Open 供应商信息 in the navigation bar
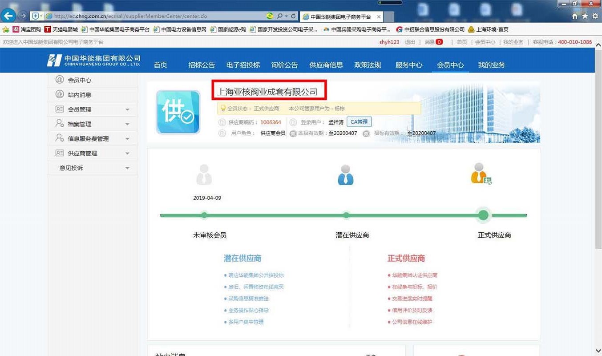The image size is (602, 356). (326, 65)
